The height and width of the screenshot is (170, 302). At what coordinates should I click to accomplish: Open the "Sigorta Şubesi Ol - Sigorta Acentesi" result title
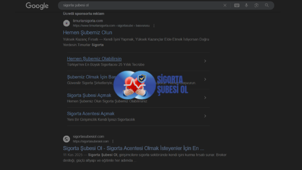[133, 148]
